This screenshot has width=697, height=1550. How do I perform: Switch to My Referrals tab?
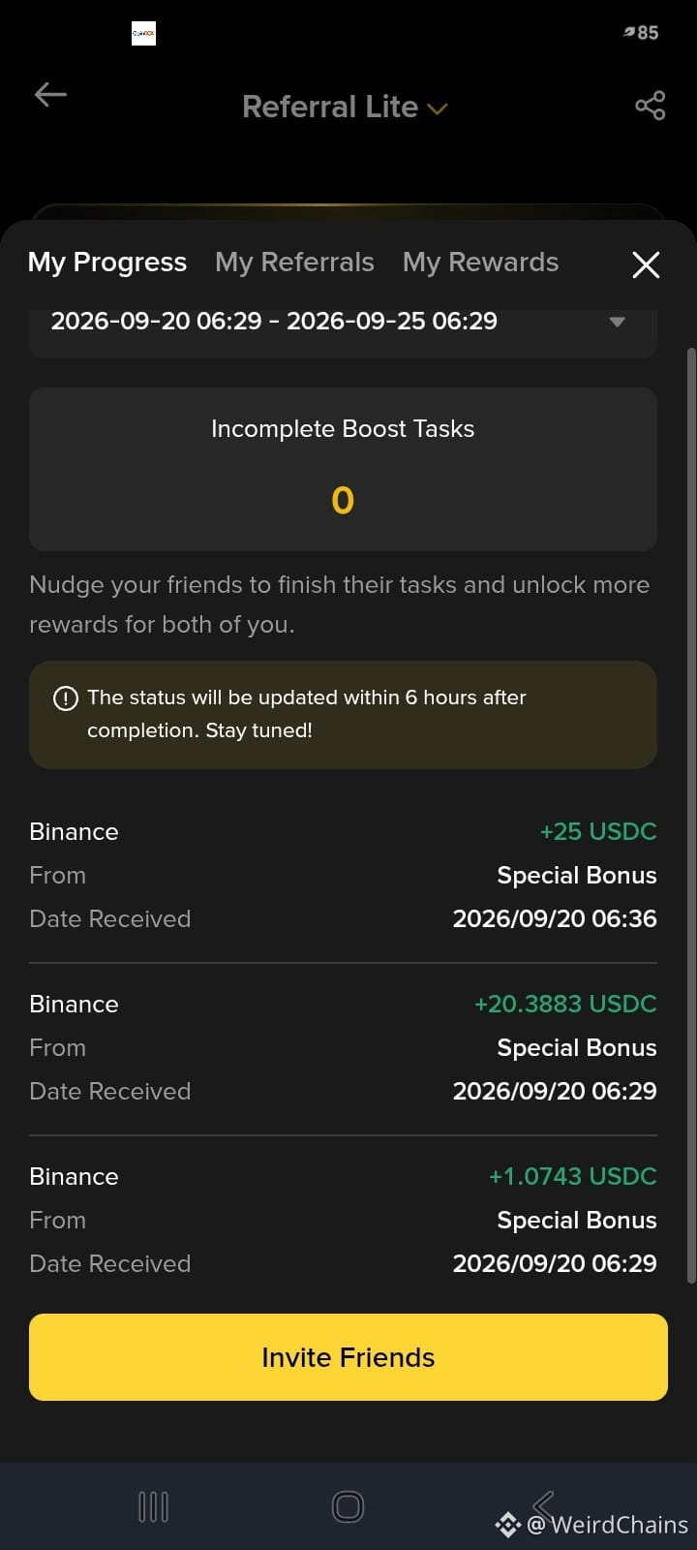pyautogui.click(x=294, y=263)
